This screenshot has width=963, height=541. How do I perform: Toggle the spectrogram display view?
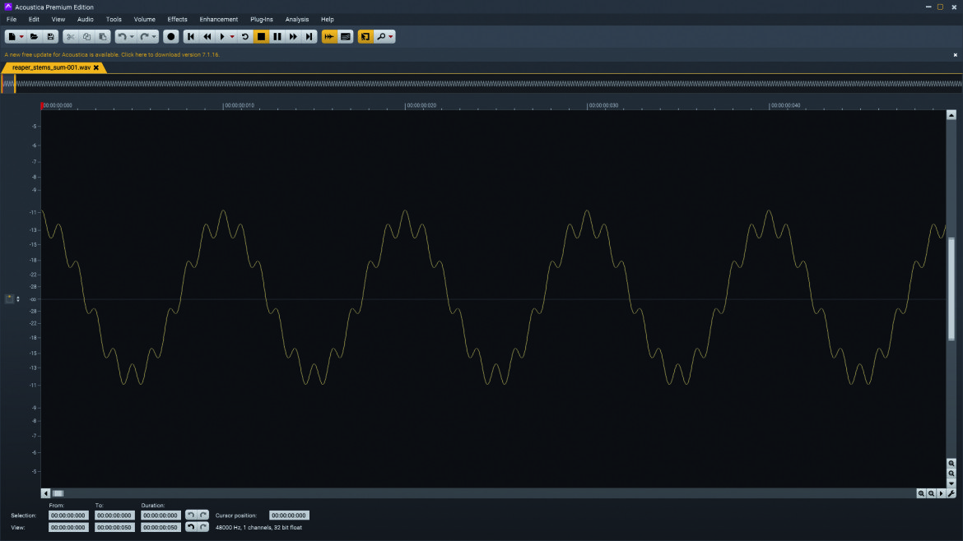pyautogui.click(x=345, y=37)
